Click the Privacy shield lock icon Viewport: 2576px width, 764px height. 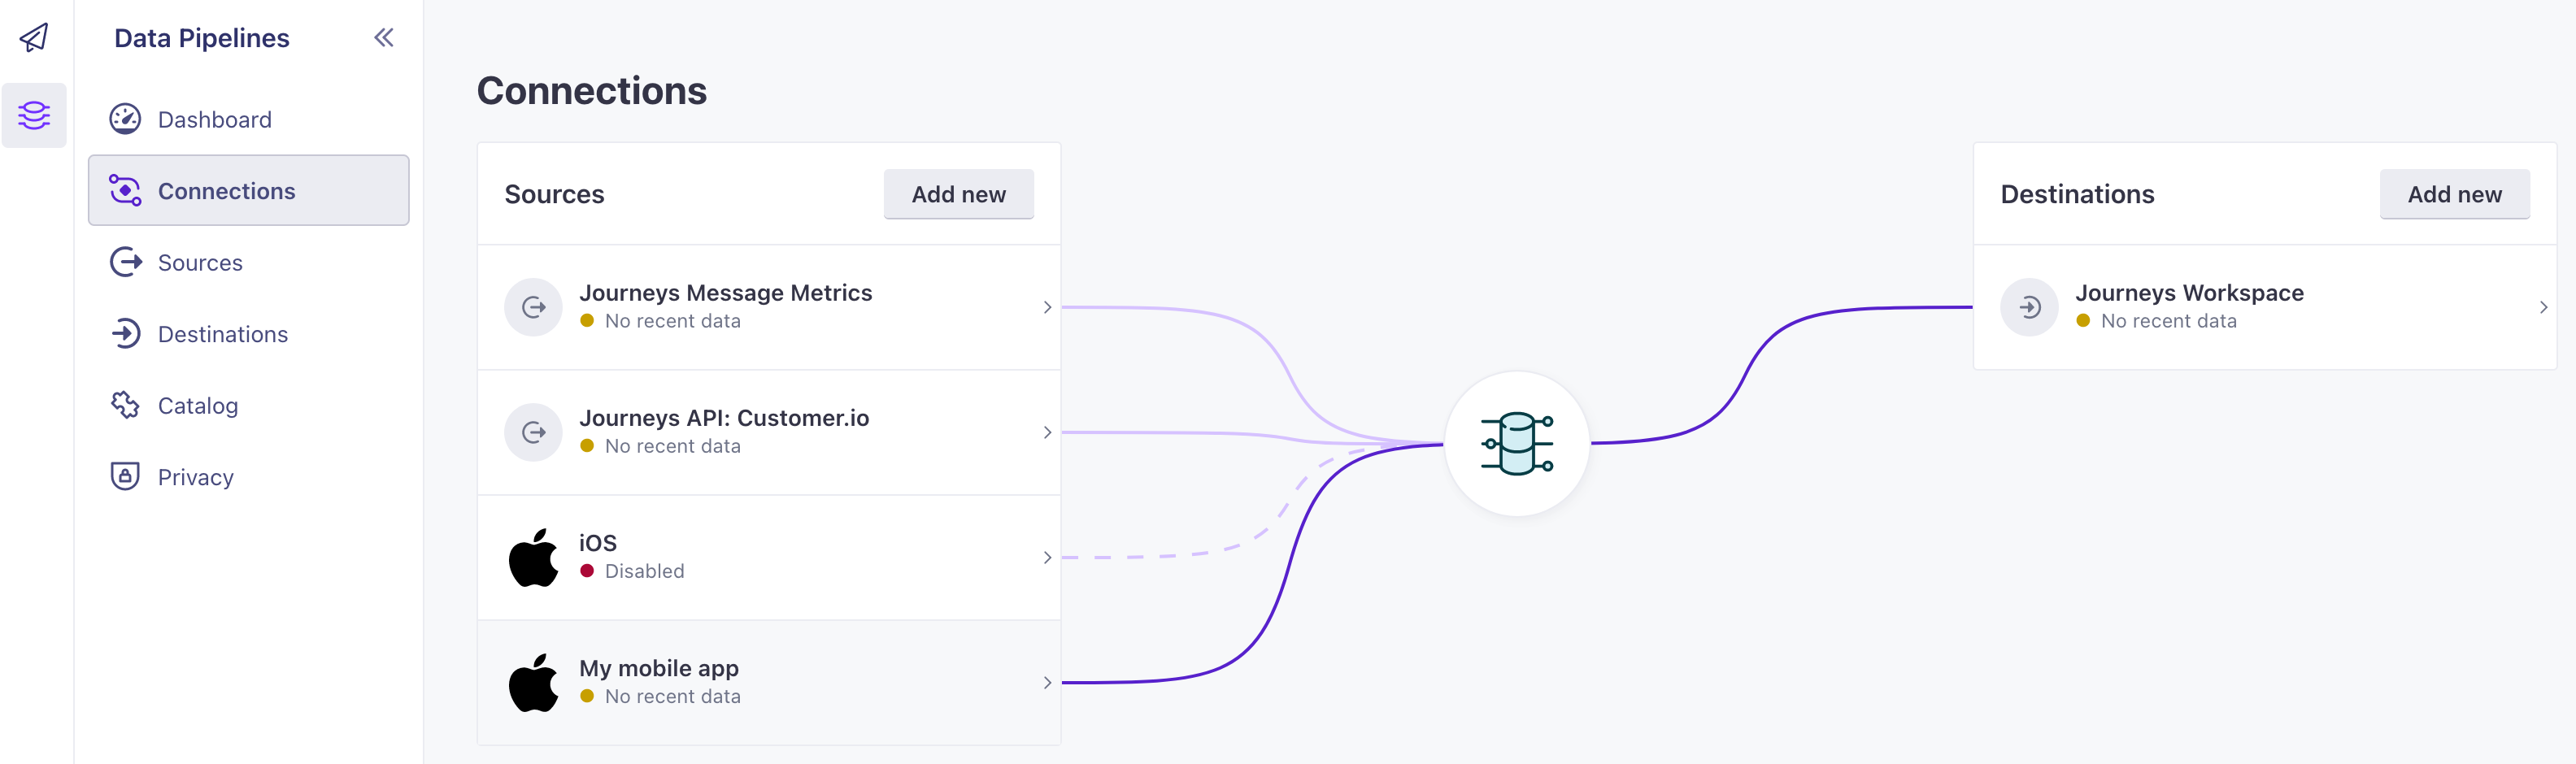pos(125,476)
